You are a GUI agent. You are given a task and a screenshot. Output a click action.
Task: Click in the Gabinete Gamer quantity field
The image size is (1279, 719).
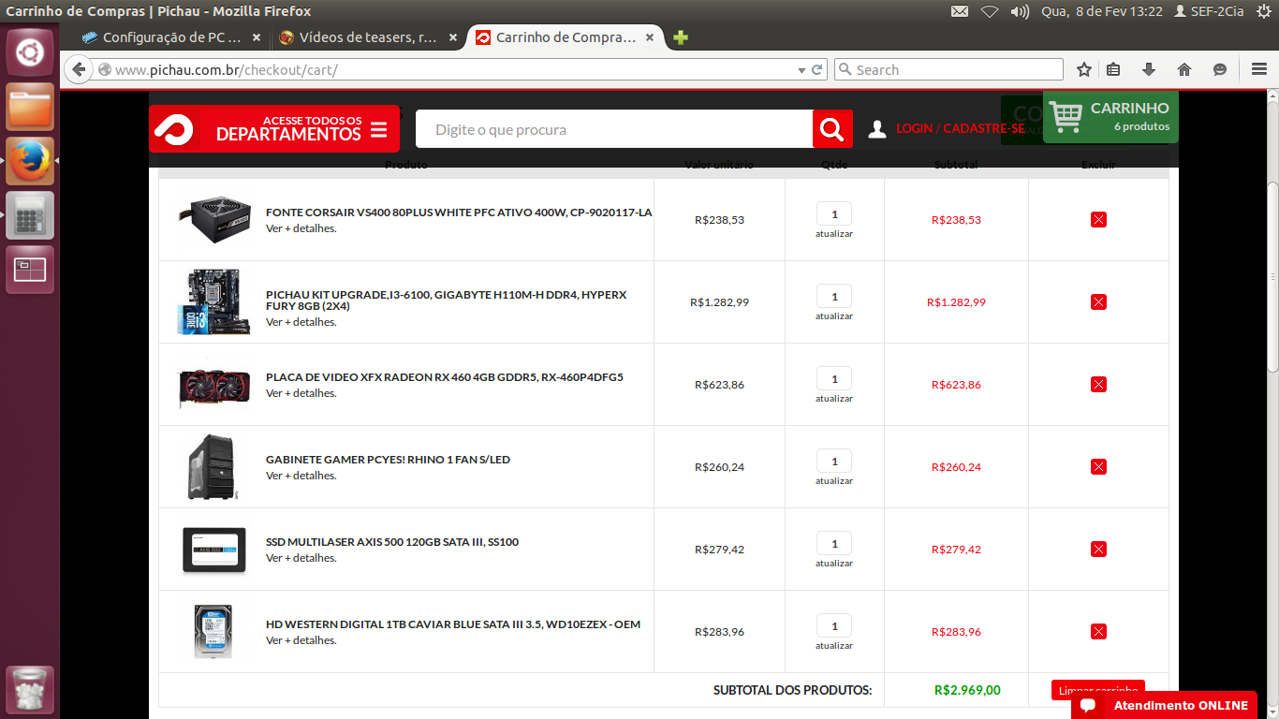[x=834, y=461]
